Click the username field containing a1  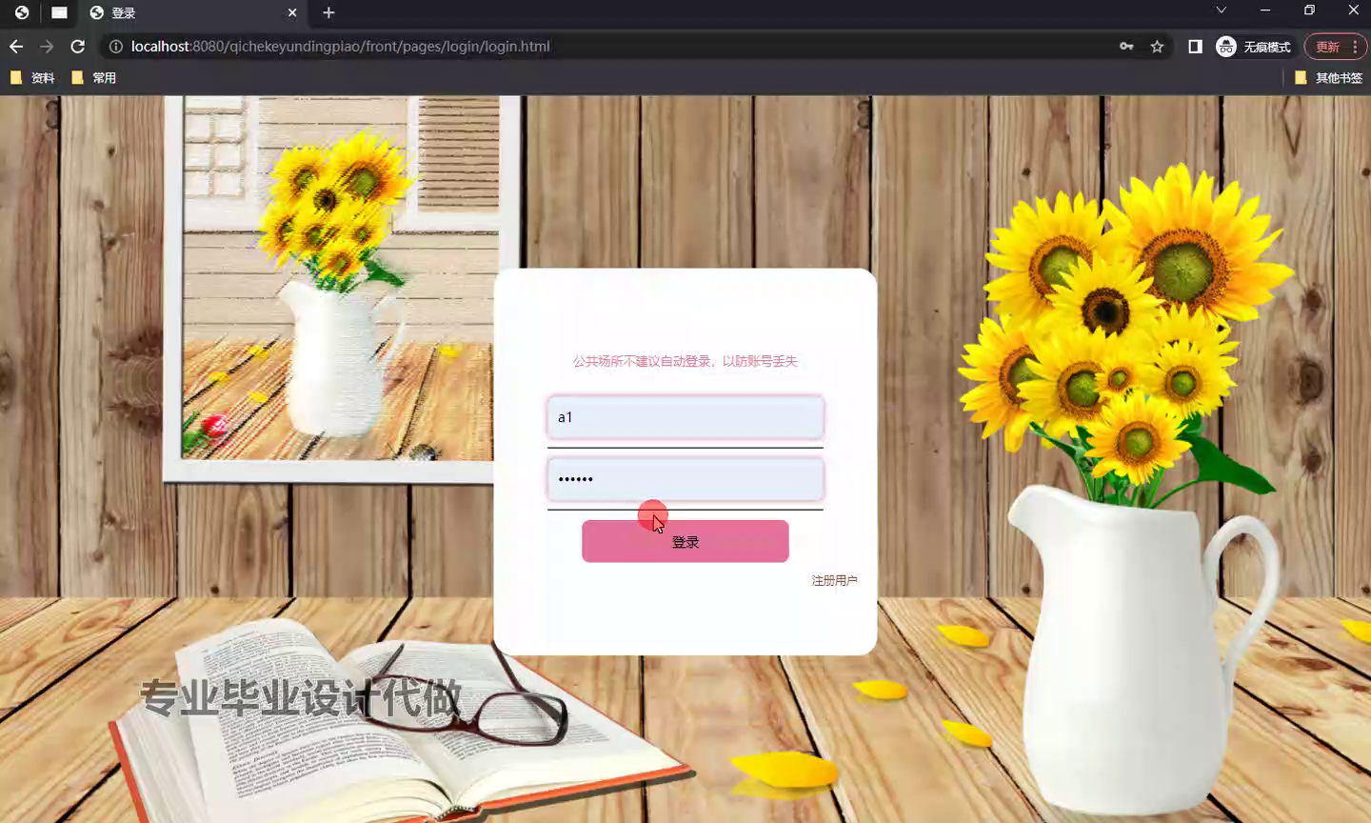click(x=685, y=417)
